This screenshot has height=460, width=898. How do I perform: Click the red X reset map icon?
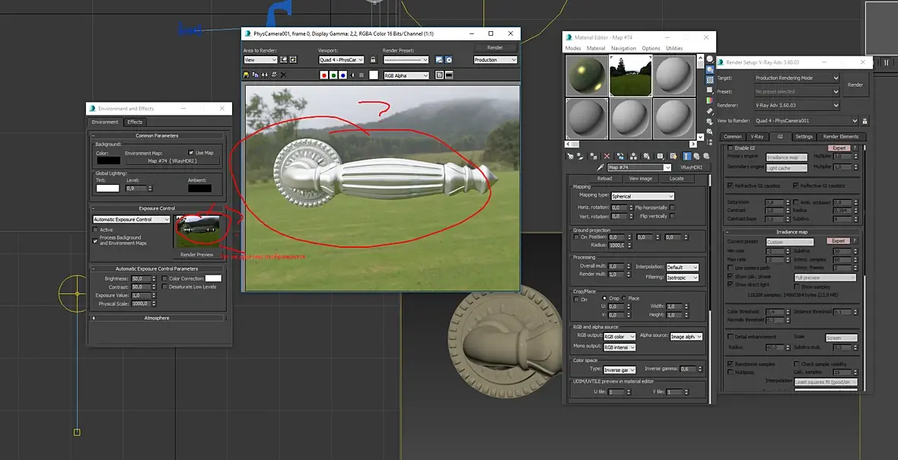point(606,156)
